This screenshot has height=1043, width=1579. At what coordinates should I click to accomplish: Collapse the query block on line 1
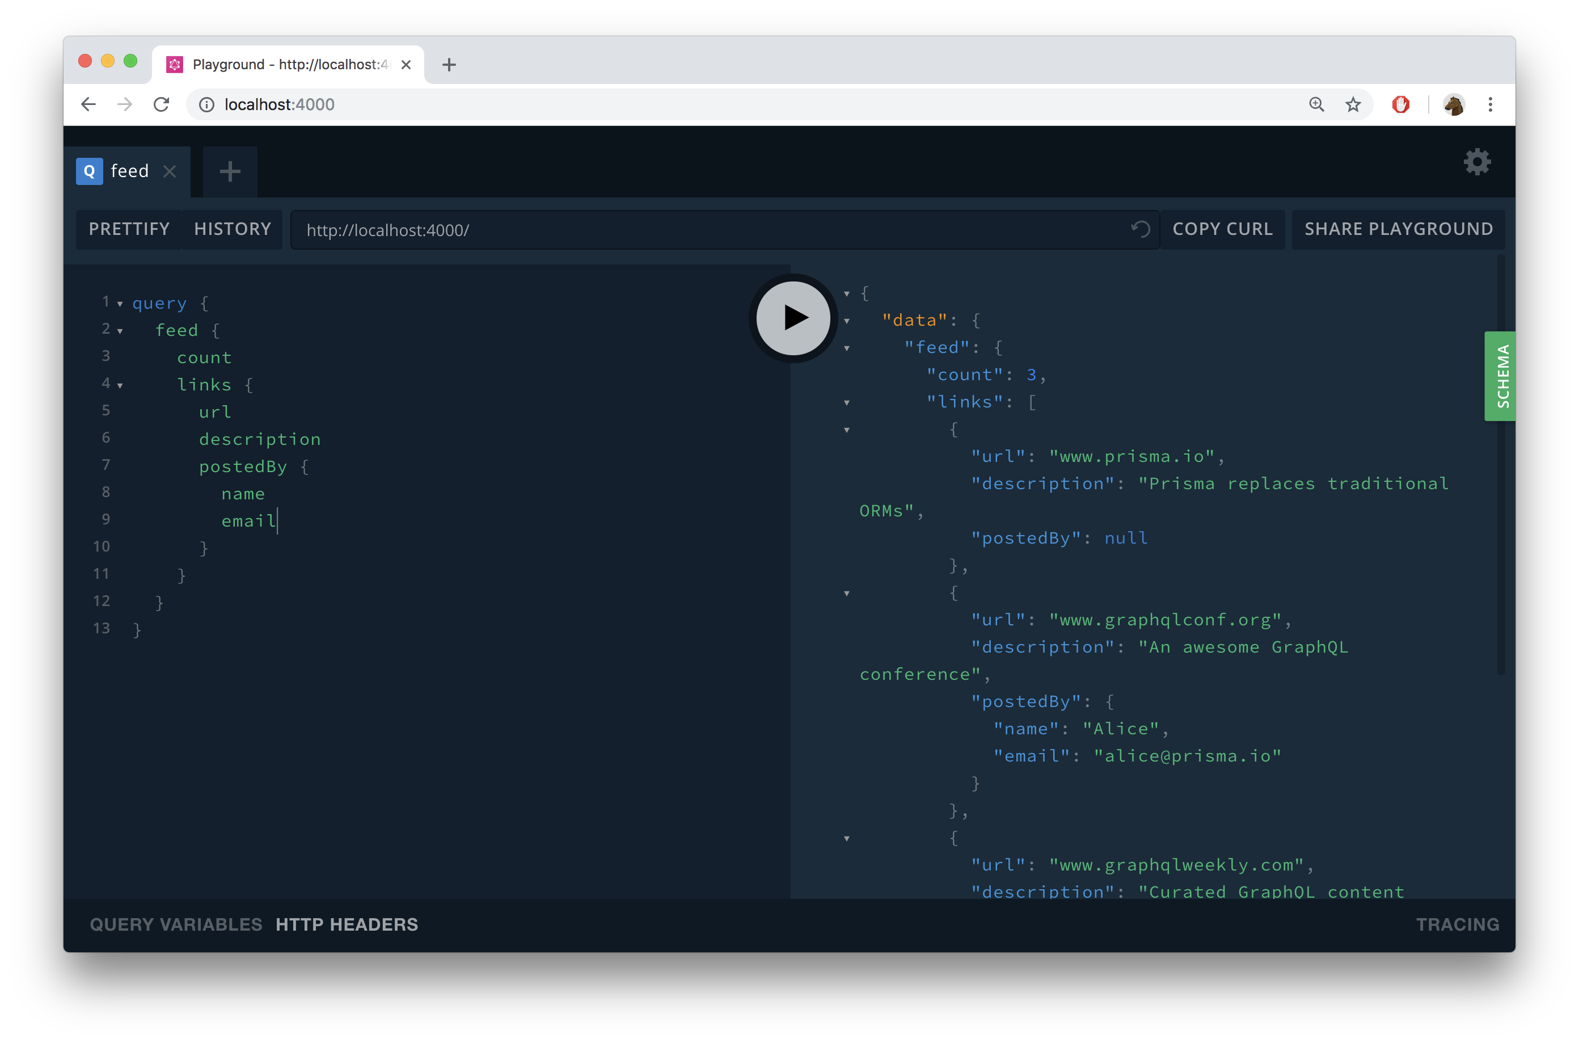point(120,305)
